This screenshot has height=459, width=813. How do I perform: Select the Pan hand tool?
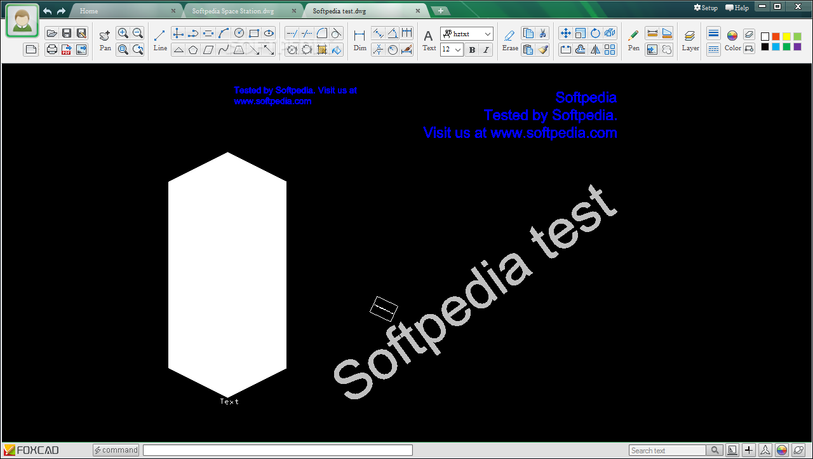105,40
